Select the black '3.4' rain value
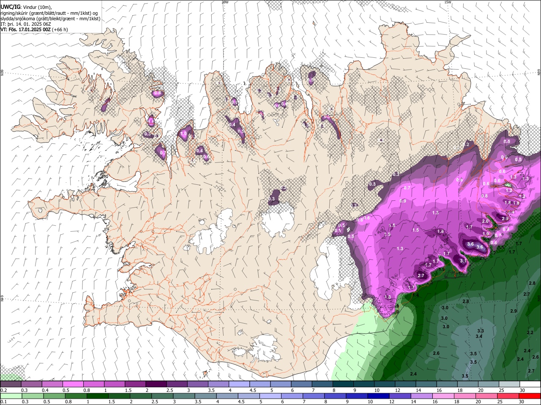This screenshot has width=541, height=405. pyautogui.click(x=479, y=336)
